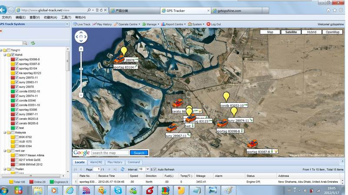Click the map pan control
This screenshot has height=195, width=348.
(x=81, y=37)
